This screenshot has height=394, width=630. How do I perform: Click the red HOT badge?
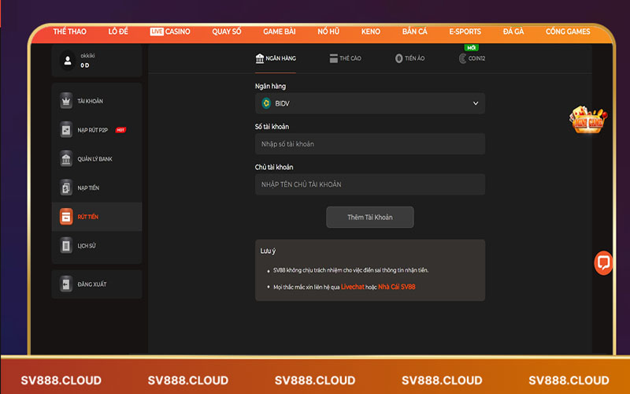click(x=120, y=130)
